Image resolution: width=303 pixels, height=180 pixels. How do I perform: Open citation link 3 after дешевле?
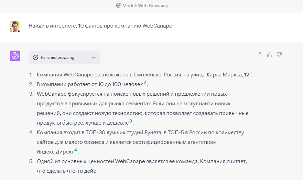point(131,121)
